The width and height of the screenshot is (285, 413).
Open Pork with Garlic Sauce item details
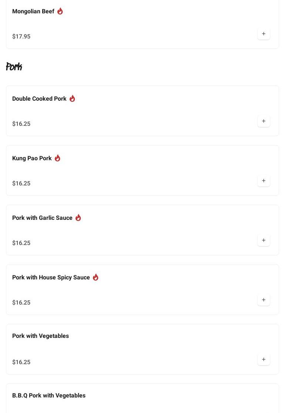[x=42, y=218]
